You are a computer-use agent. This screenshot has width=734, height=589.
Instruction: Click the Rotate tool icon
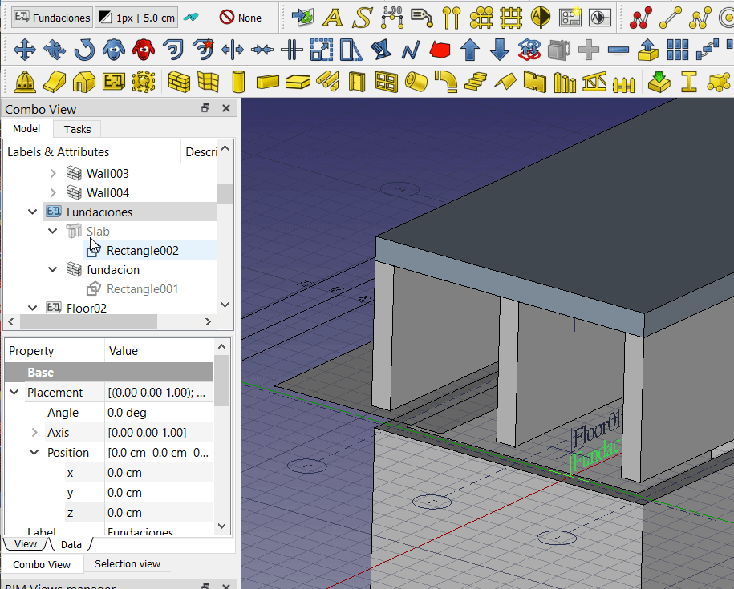[83, 50]
